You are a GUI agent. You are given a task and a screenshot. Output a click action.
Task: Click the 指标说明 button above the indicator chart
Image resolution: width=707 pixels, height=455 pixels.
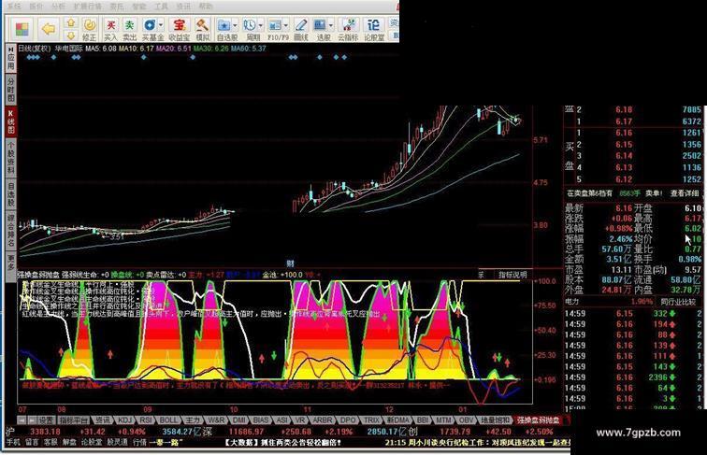coord(512,275)
